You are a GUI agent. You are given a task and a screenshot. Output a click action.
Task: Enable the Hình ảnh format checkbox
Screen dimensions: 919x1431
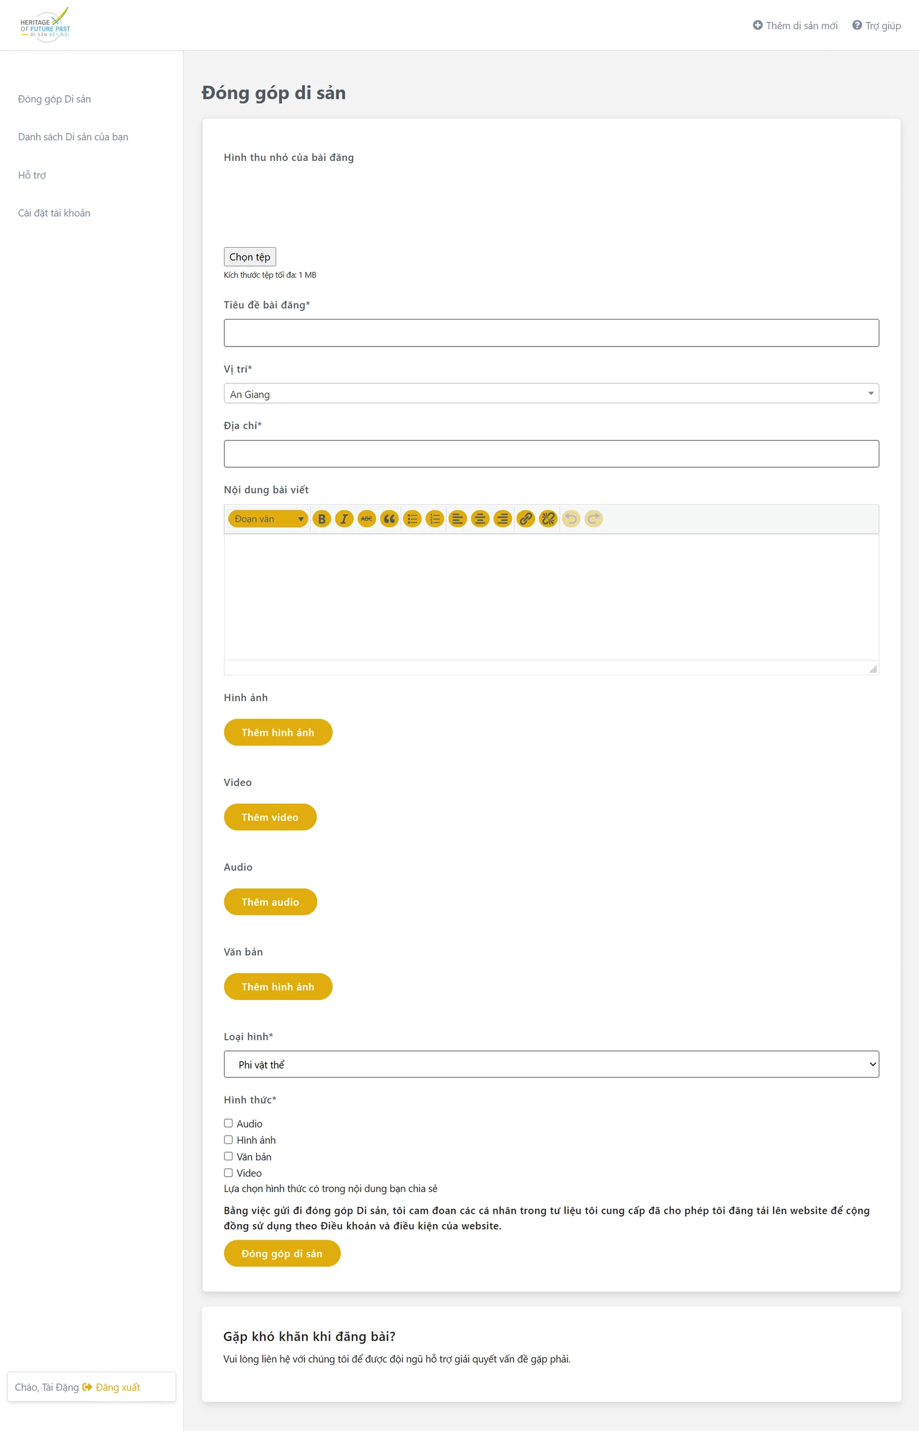pos(228,1140)
